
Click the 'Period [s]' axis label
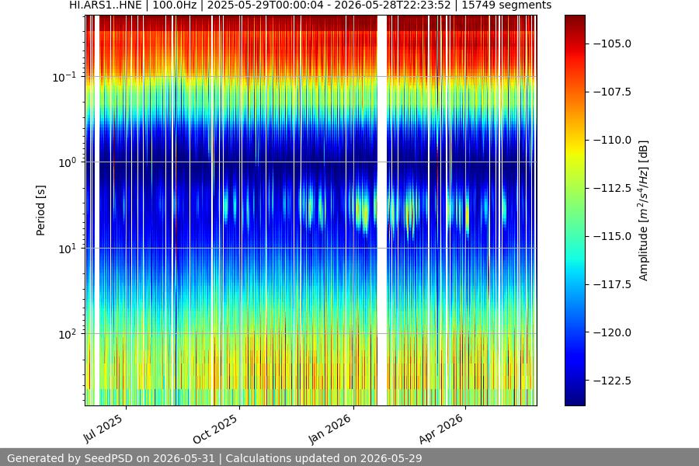coord(40,210)
